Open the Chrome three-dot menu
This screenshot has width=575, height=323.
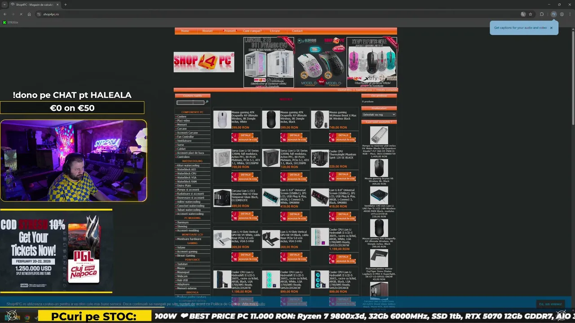(569, 14)
